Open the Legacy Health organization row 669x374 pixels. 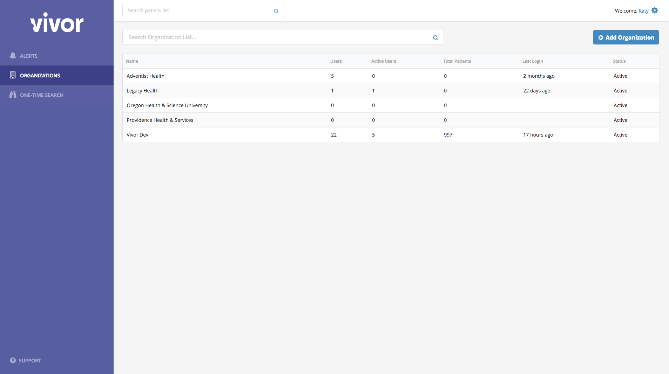point(391,91)
